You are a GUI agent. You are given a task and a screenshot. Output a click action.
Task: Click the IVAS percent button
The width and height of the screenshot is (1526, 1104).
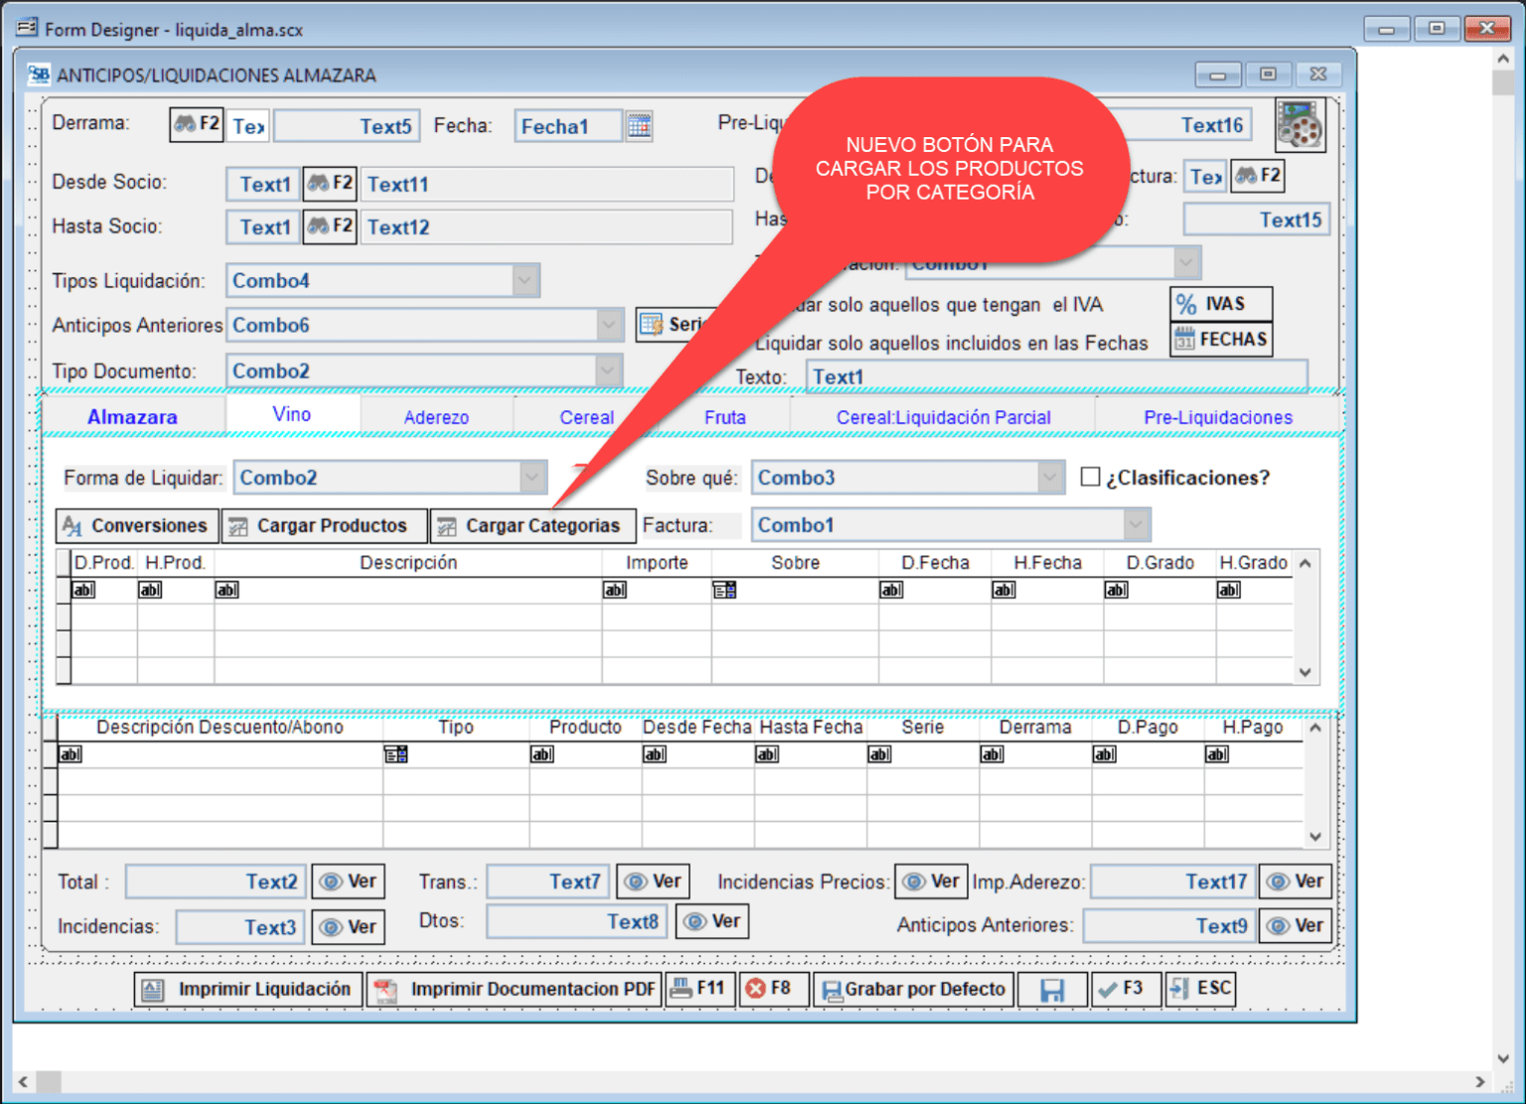(x=1220, y=304)
